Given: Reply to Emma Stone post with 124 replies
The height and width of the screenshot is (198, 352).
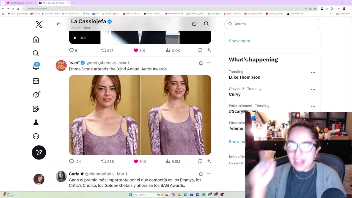Looking at the screenshot, I should 75,161.
